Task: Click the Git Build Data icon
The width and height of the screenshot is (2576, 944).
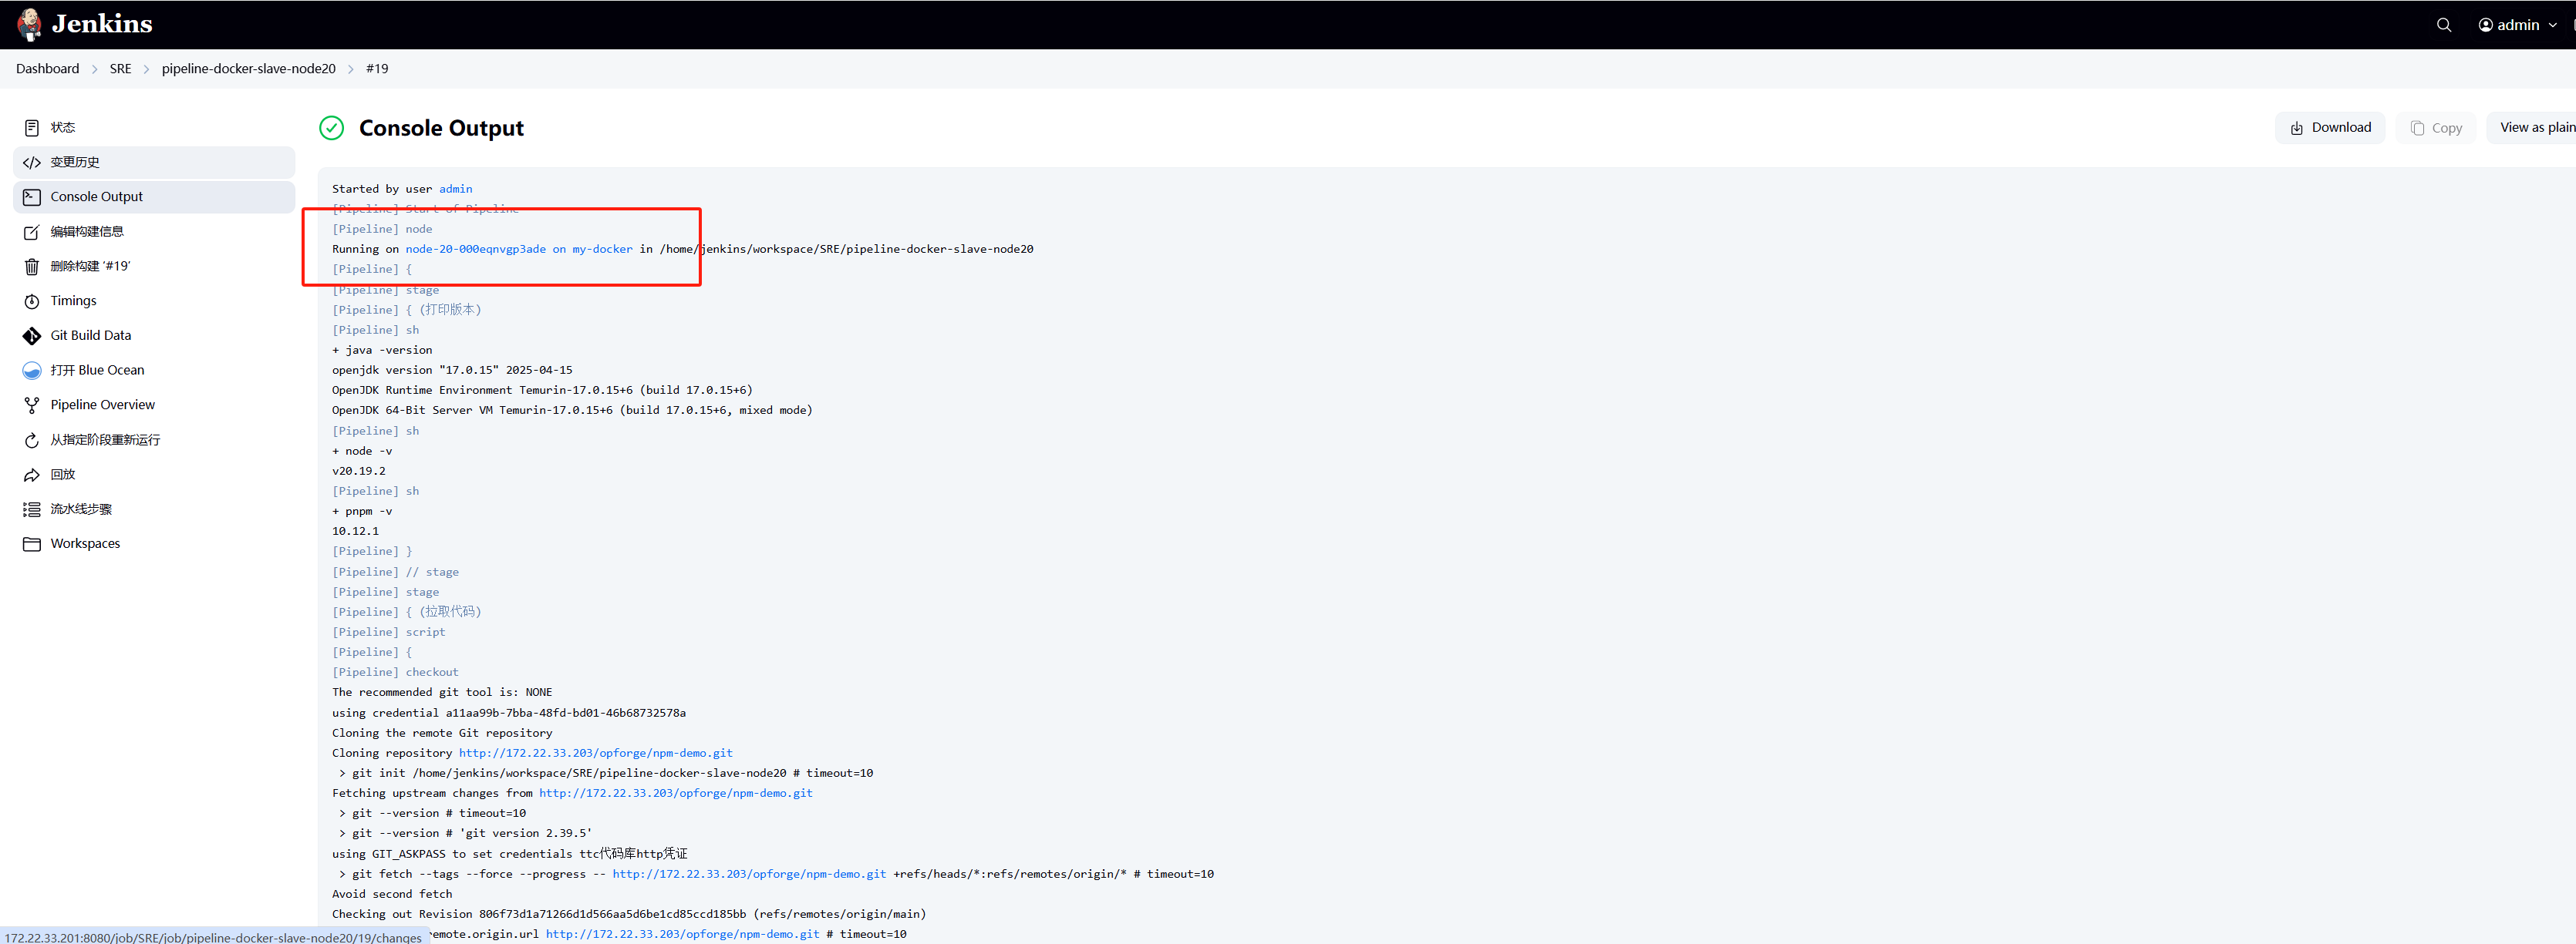Action: tap(32, 336)
